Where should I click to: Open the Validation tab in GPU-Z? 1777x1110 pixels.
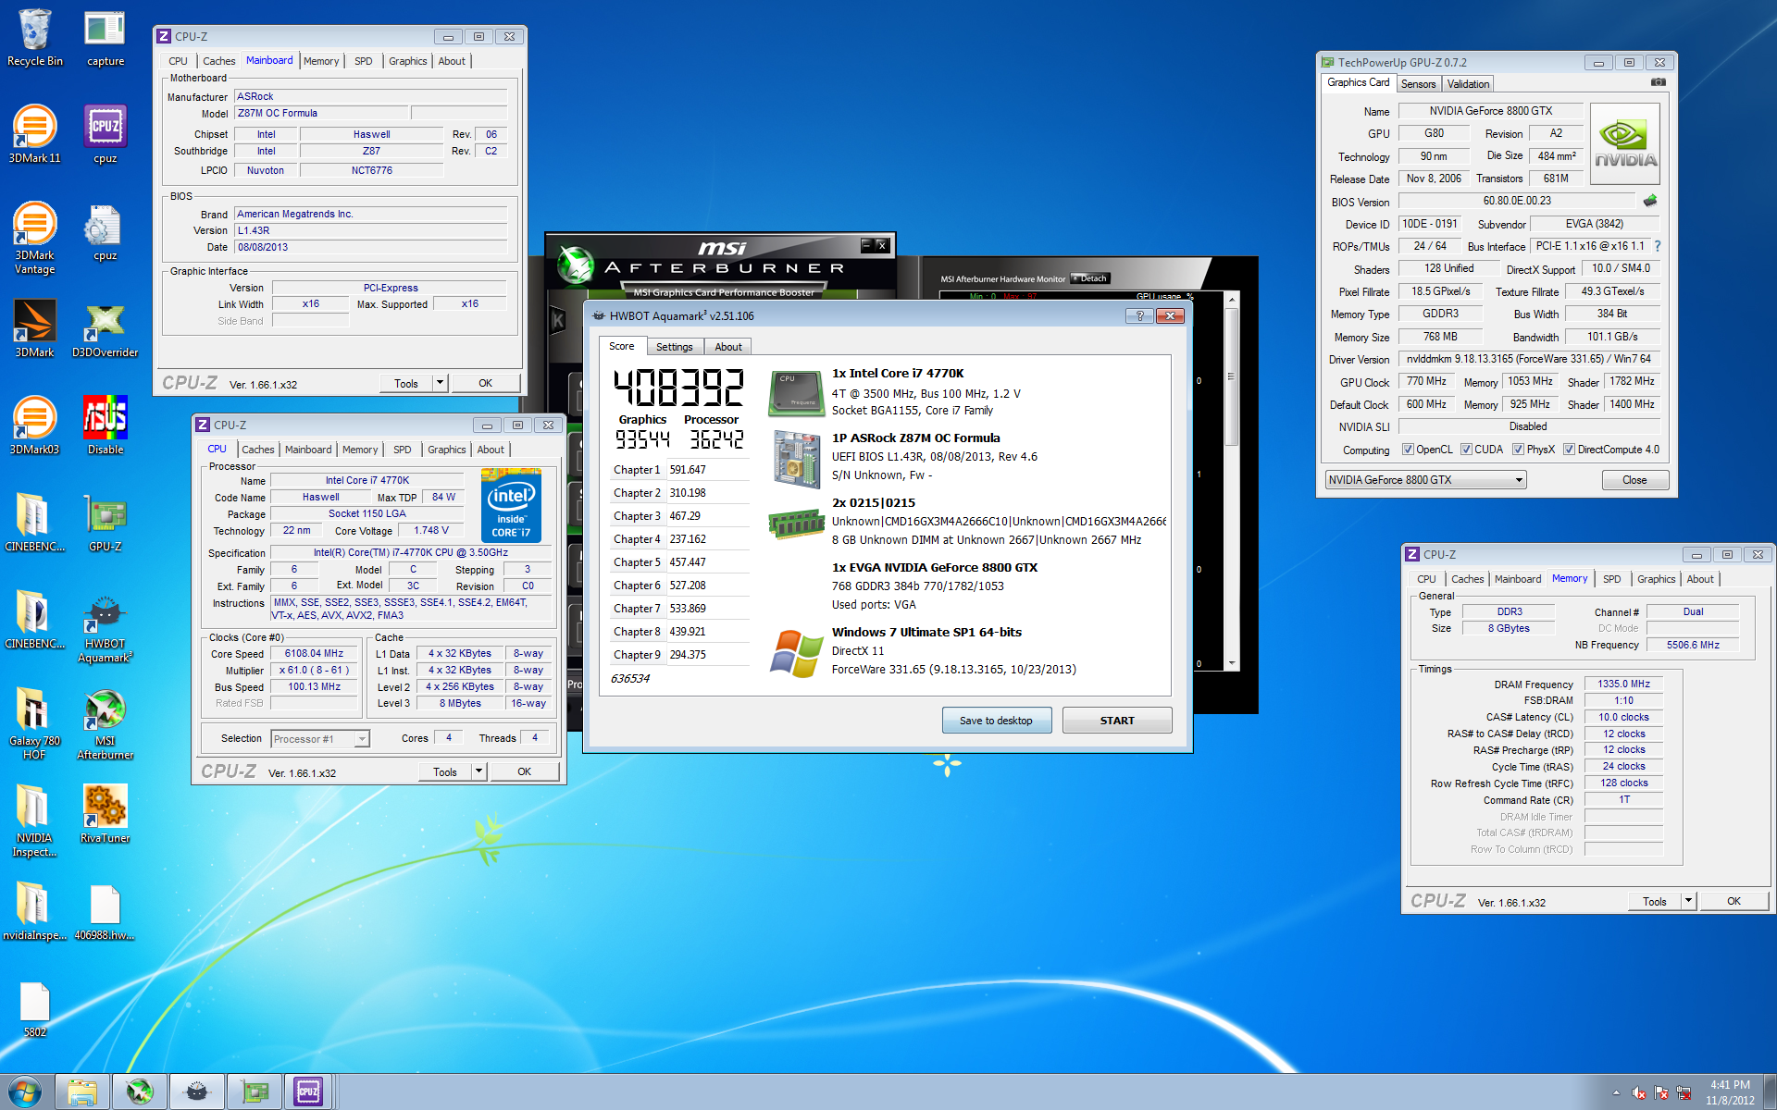point(1468,84)
